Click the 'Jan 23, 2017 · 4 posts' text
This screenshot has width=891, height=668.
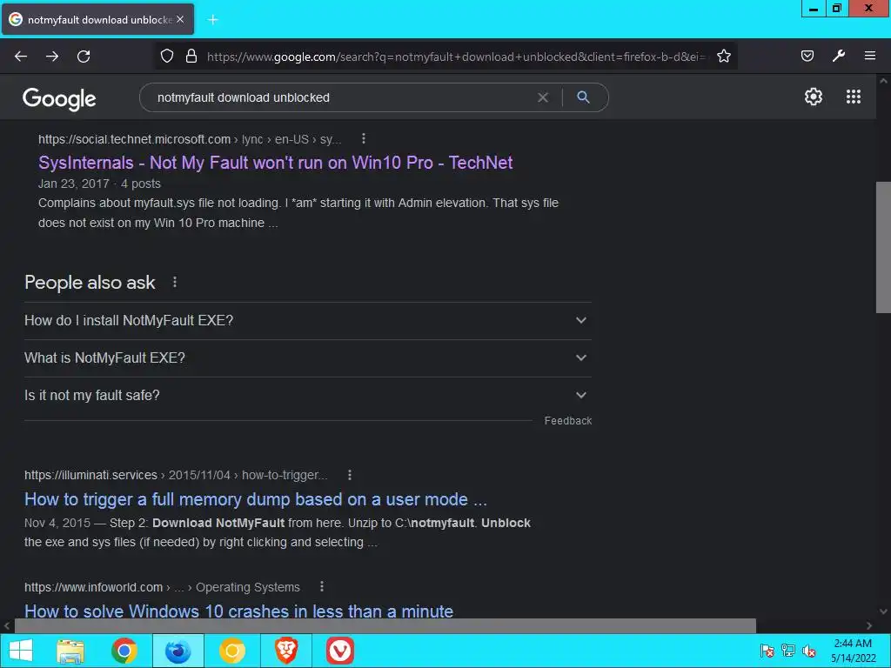(99, 184)
